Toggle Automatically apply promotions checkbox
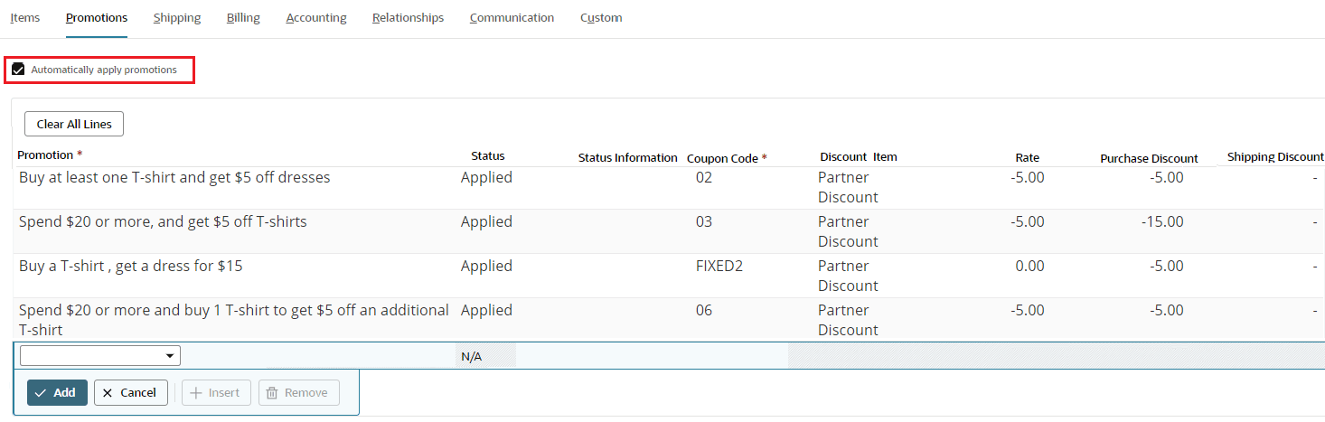1325x422 pixels. point(18,70)
